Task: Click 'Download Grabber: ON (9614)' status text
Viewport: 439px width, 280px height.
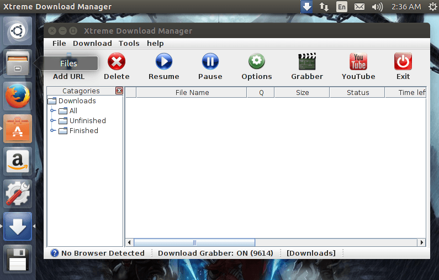Action: coord(215,253)
